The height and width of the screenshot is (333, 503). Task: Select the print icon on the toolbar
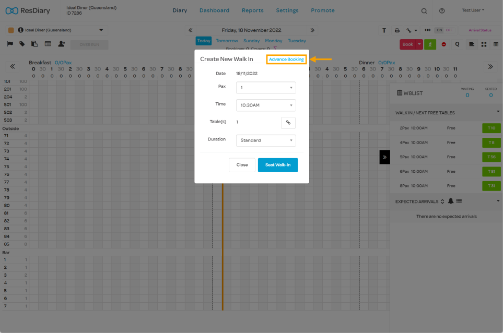397,31
